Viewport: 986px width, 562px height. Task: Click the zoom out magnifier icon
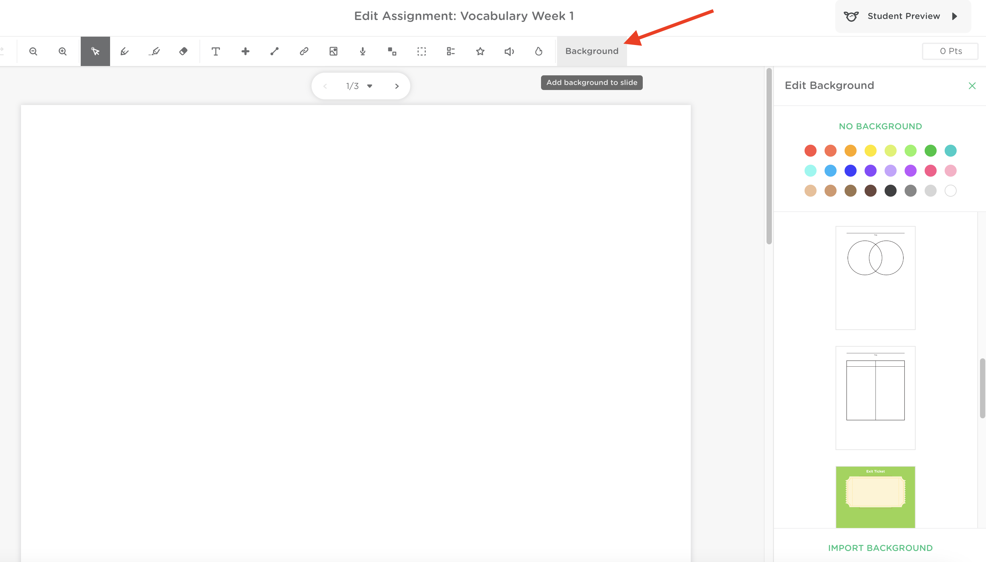pyautogui.click(x=33, y=51)
